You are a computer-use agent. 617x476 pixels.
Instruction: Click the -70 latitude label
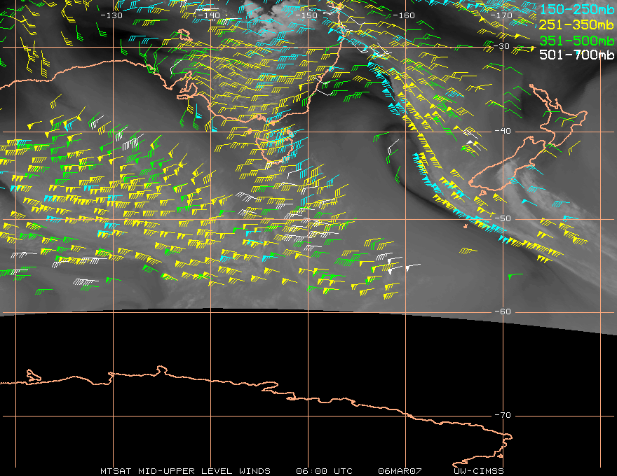tap(503, 415)
